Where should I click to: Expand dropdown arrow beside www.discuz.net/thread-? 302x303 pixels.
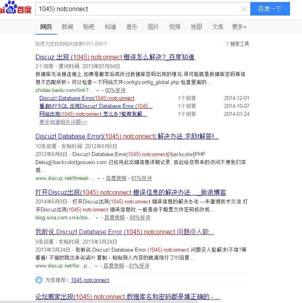(x=99, y=178)
